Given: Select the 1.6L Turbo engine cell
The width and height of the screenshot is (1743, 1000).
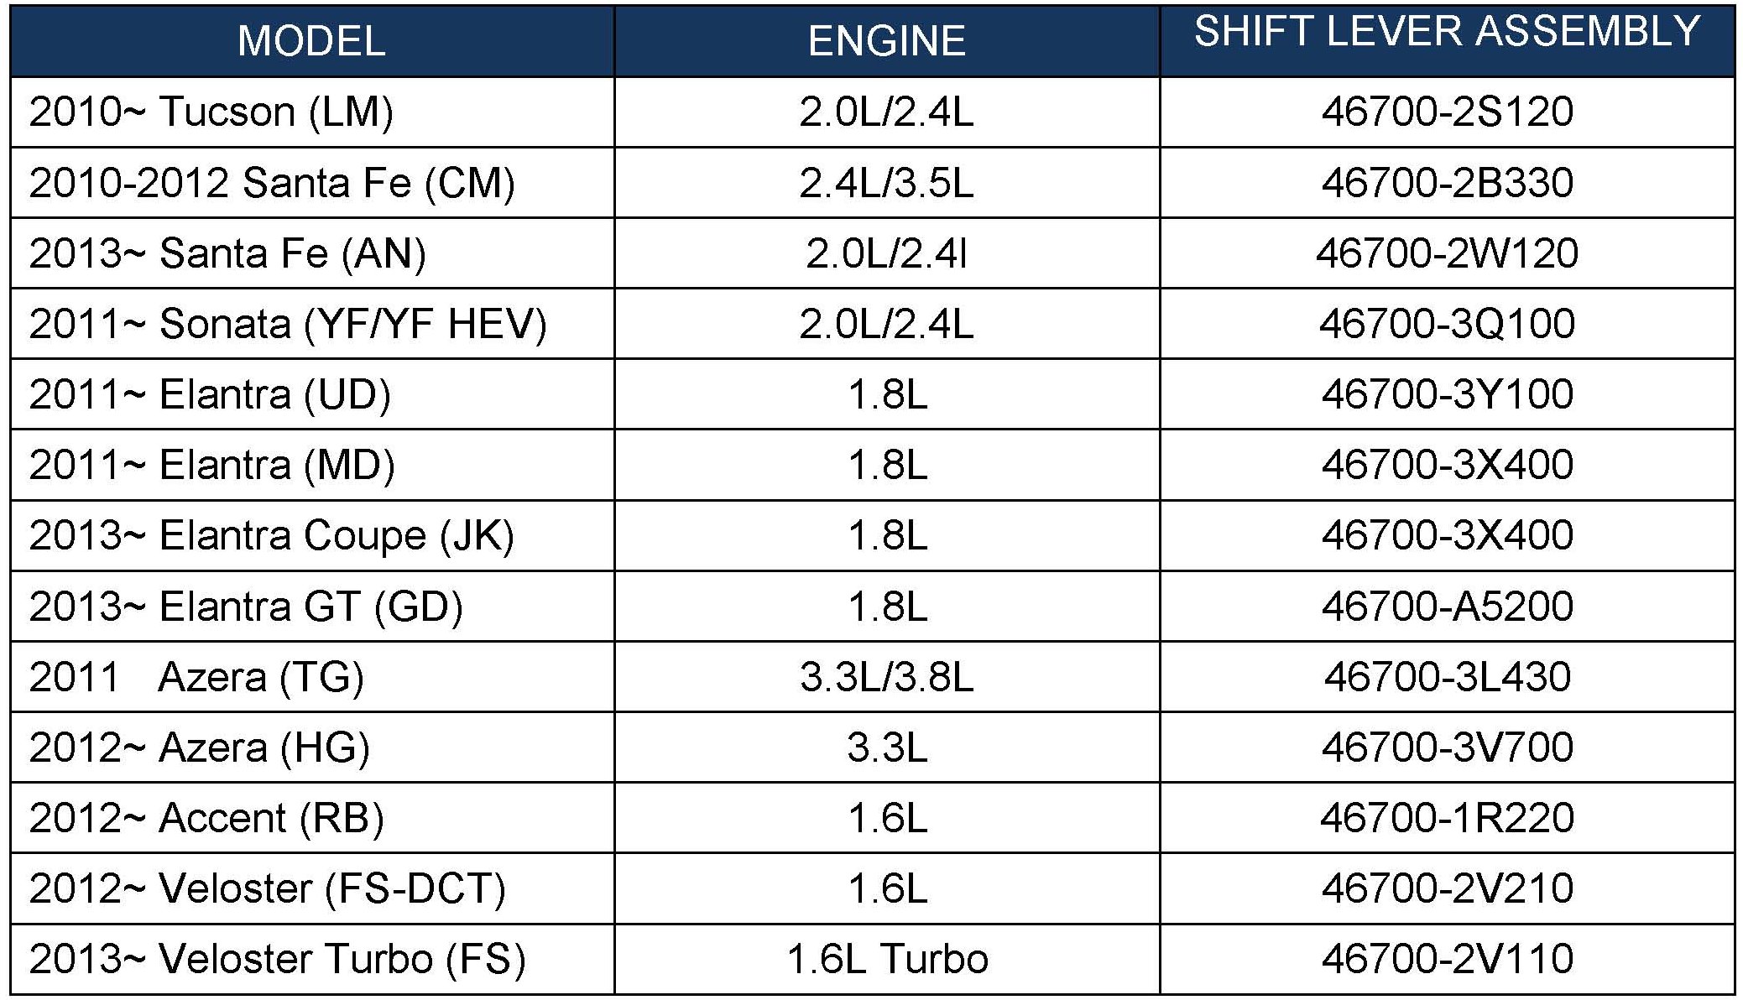Looking at the screenshot, I should coord(886,959).
